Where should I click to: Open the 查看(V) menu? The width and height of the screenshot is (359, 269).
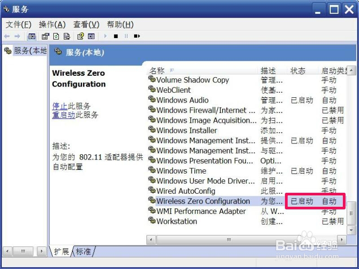[86, 24]
